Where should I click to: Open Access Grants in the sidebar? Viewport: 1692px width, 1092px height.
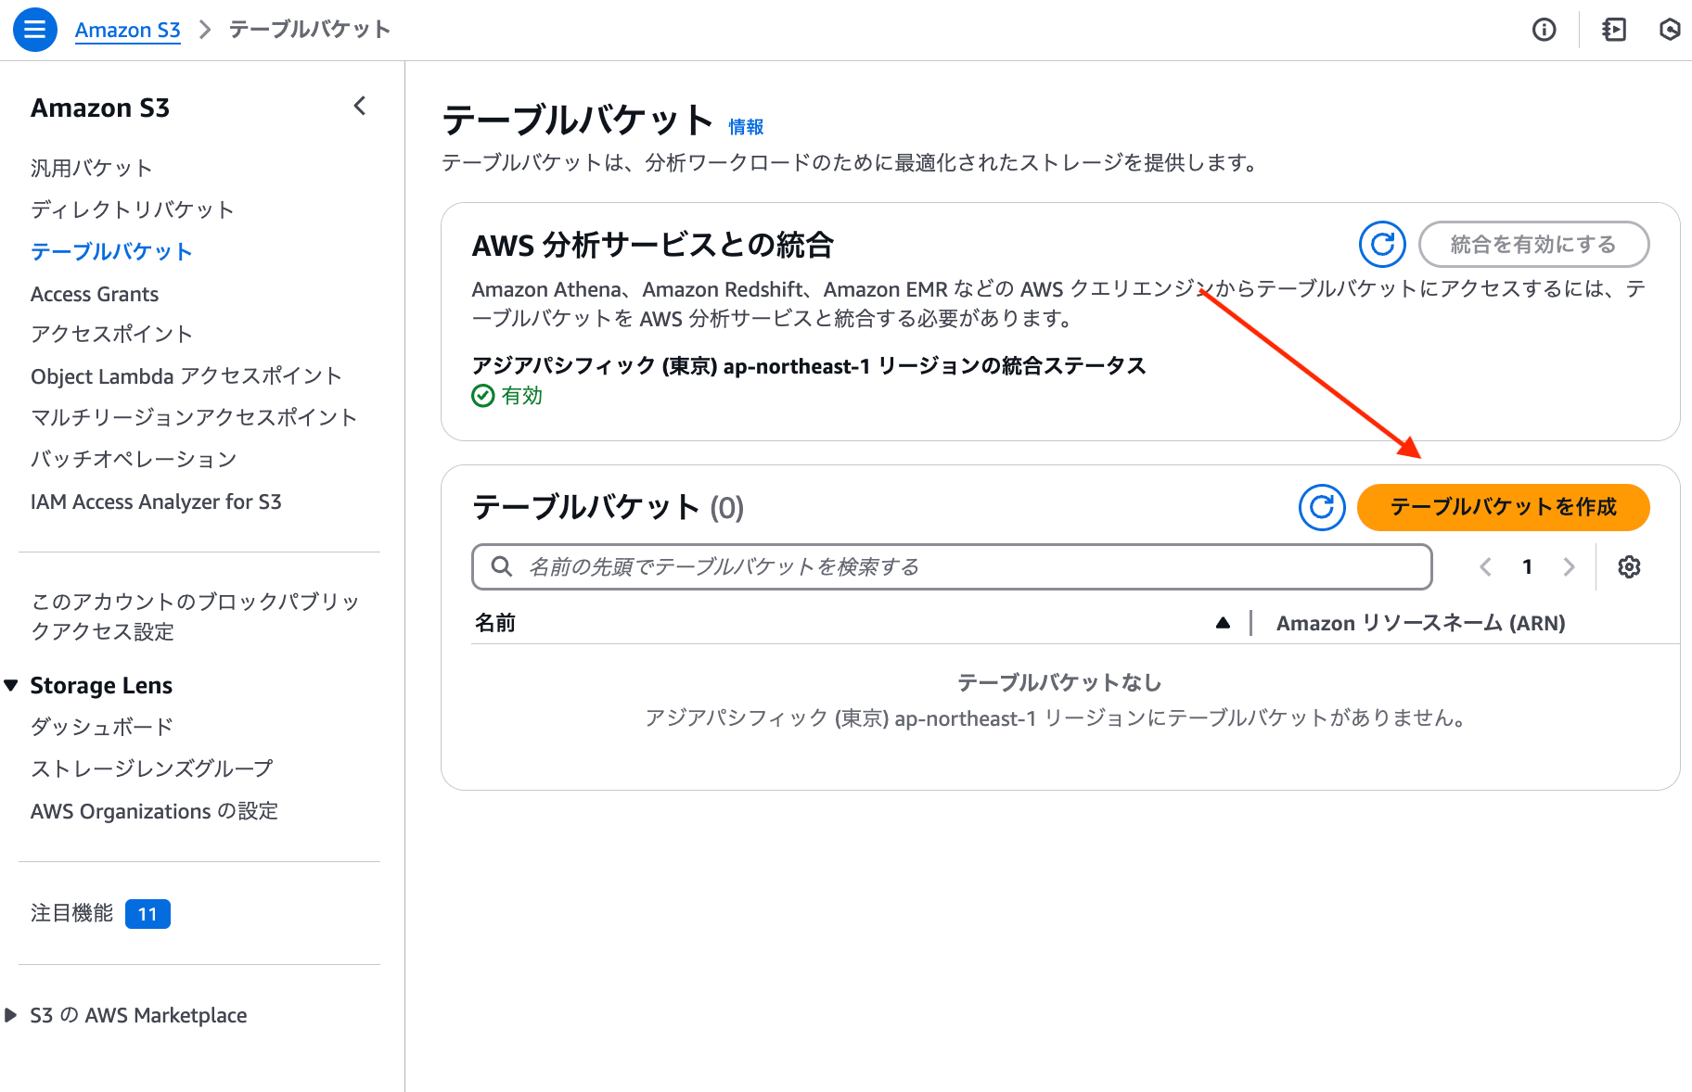95,294
